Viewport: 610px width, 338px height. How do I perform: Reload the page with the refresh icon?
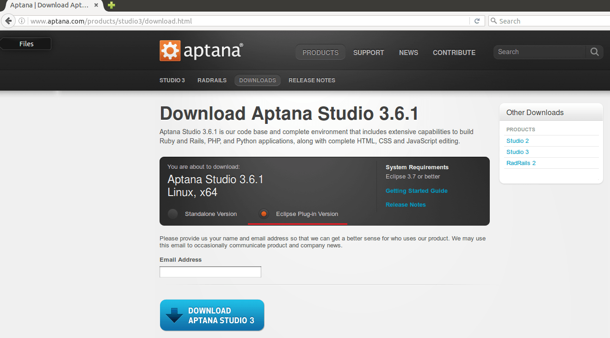point(477,21)
